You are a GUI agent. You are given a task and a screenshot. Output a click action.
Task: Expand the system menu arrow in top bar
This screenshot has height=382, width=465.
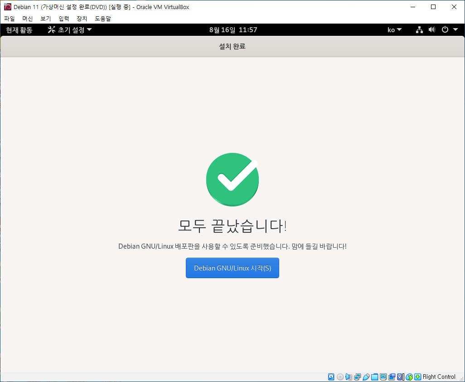(455, 29)
